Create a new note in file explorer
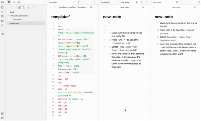Image resolution: width=201 pixels, height=121 pixels. point(19,7)
